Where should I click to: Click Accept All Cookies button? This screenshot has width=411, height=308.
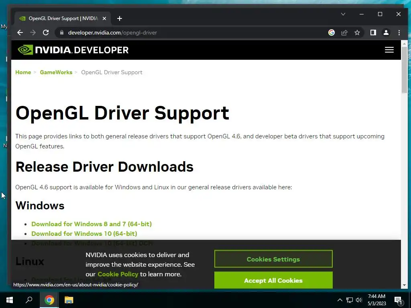tap(273, 280)
